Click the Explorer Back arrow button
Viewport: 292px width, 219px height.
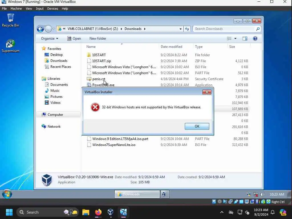click(40, 29)
